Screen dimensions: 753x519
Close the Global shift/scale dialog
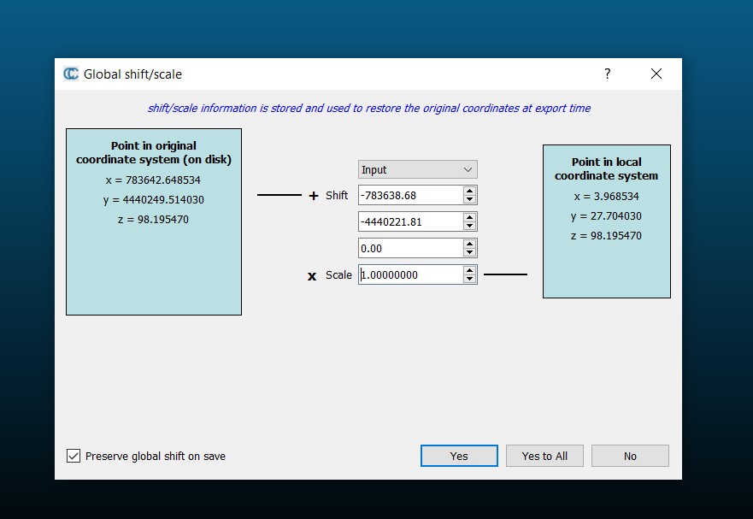tap(656, 74)
